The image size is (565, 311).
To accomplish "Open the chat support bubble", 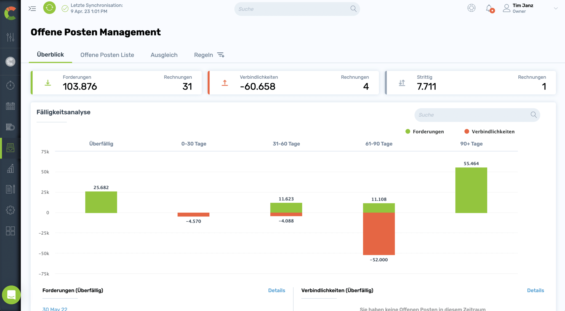I will (x=11, y=295).
